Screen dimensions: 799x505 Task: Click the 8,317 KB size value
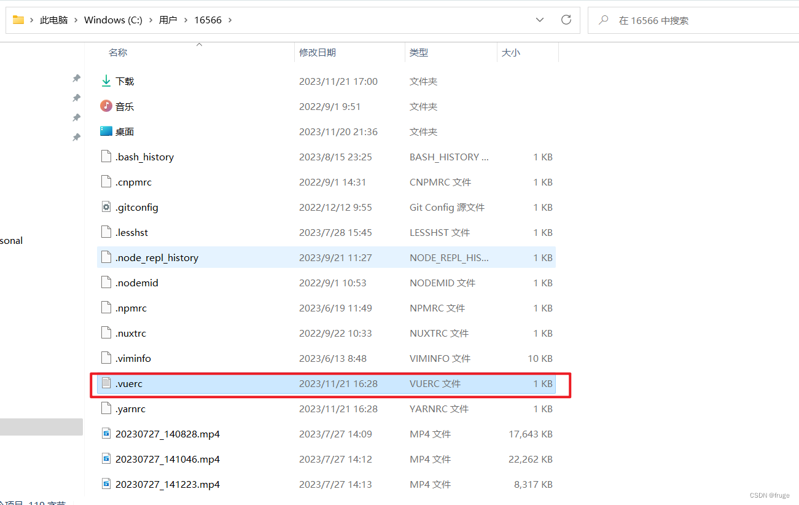tap(533, 484)
